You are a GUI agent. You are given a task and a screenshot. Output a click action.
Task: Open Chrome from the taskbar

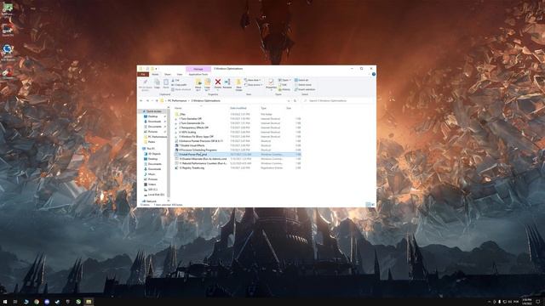click(37, 302)
